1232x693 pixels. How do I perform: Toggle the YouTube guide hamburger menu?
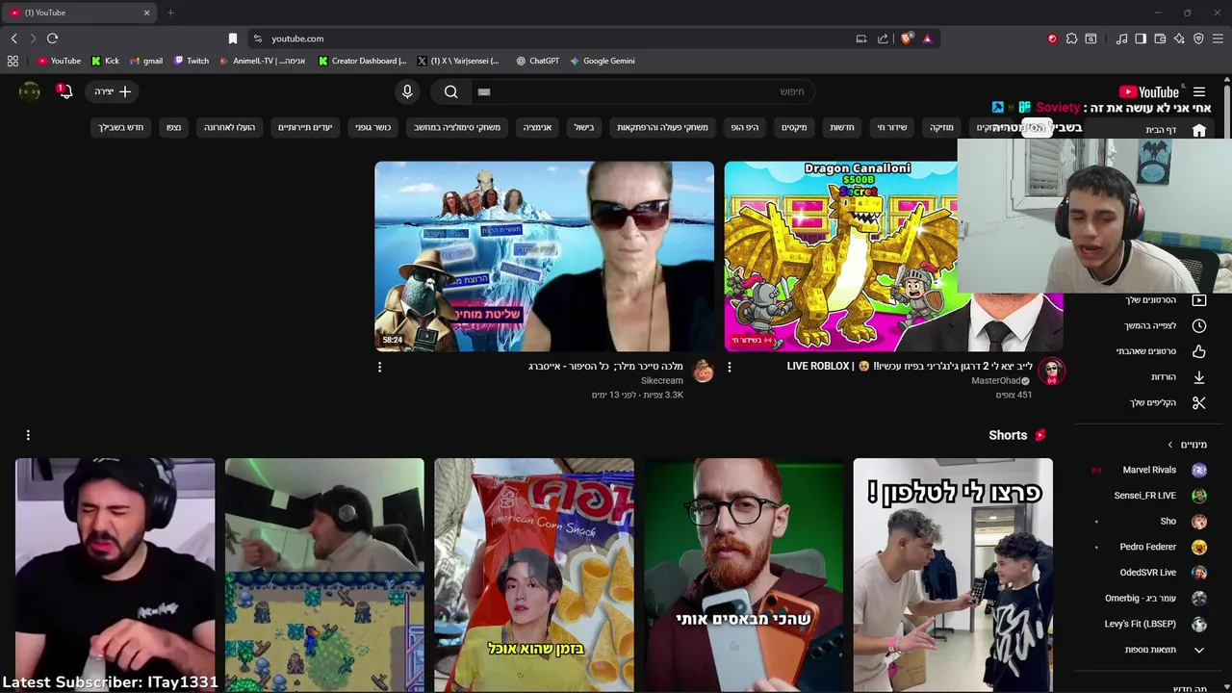pos(1199,91)
